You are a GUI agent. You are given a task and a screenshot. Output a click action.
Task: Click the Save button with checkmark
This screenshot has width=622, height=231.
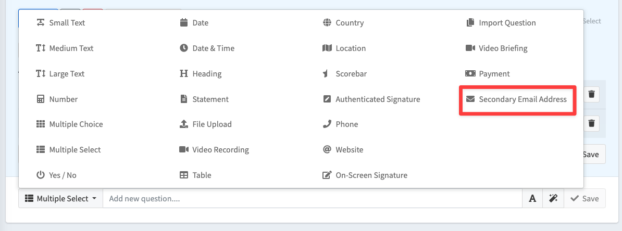click(x=584, y=199)
